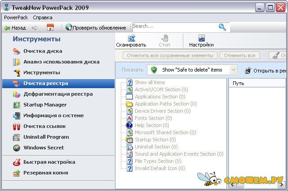Select Applications Section (0) row
288x191 pixels.
tap(160, 97)
